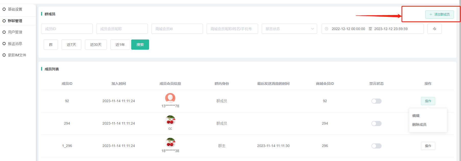Screen dimensions: 461x161
Task: Select the 近7天 range button
Action: point(71,45)
